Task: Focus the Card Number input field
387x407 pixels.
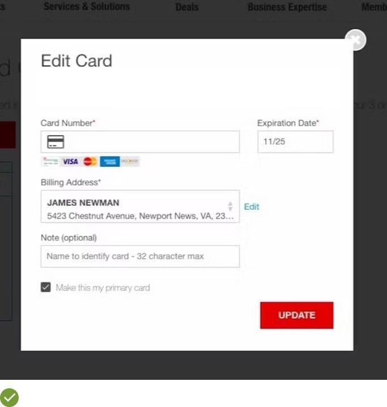Action: [140, 142]
